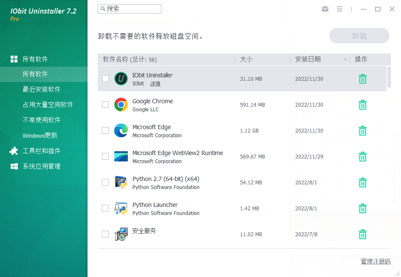
Task: Collapse the 所有软件 sidebar section
Action: (35, 59)
